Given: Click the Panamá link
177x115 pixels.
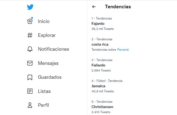Looking at the screenshot, I should [x=123, y=50].
